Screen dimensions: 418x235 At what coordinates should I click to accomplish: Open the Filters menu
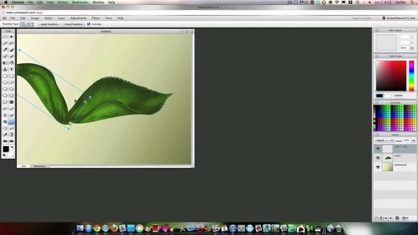tap(96, 18)
